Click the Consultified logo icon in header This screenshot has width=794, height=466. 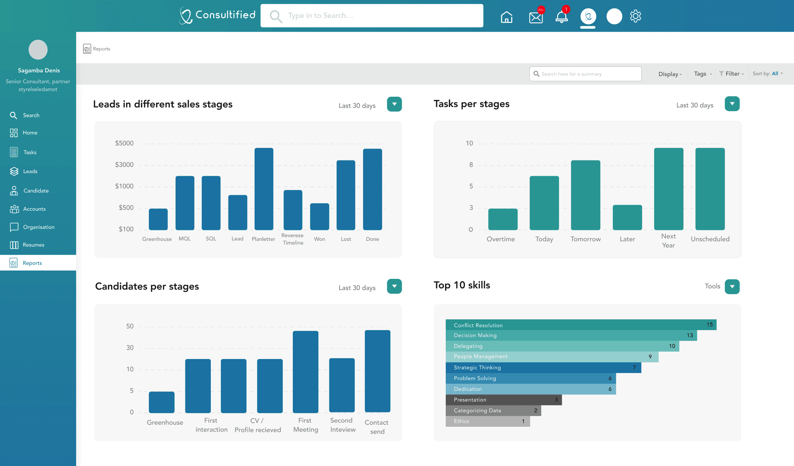coord(186,16)
